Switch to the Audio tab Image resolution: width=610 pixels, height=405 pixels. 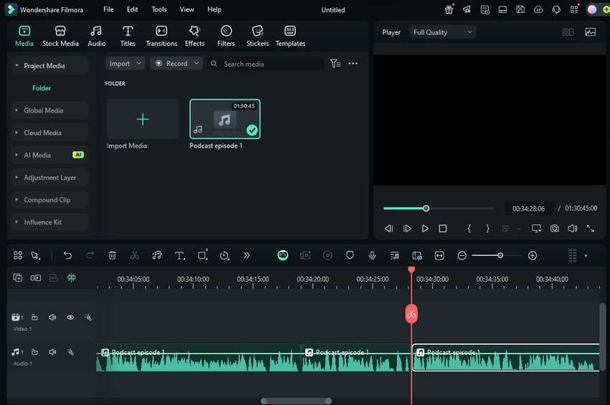pos(96,36)
